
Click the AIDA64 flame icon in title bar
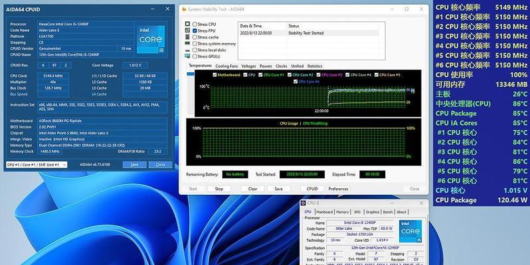point(184,9)
